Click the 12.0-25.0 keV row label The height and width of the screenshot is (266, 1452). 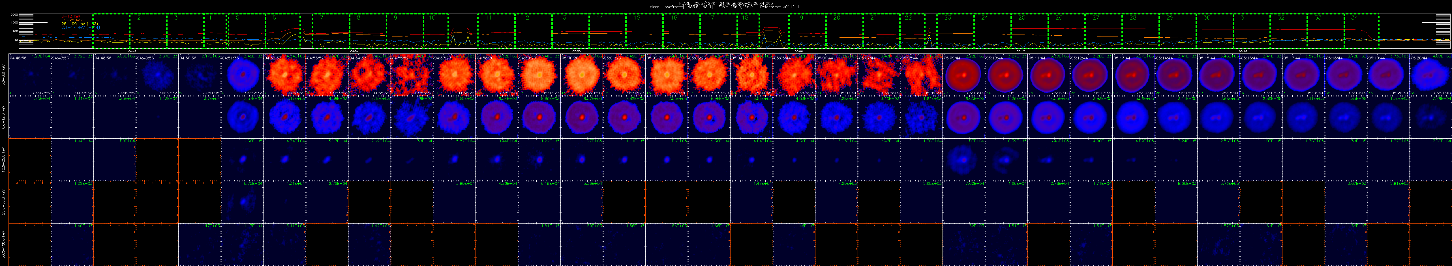click(4, 160)
